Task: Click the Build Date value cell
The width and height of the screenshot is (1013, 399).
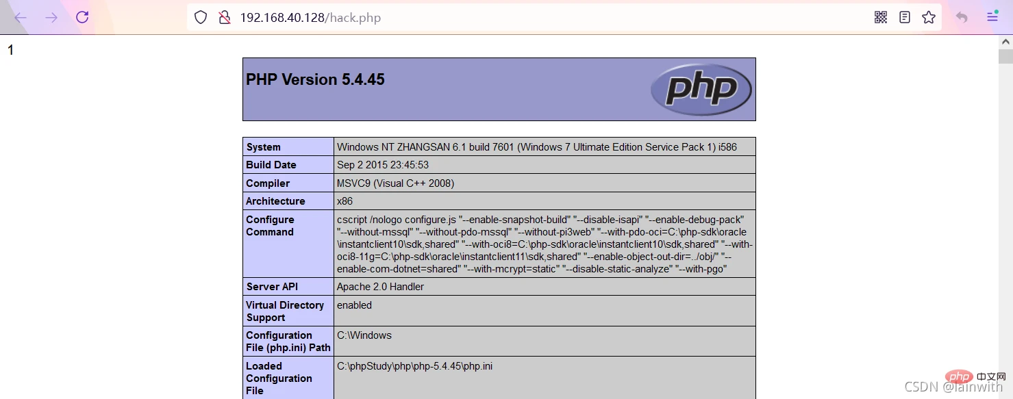Action: pyautogui.click(x=382, y=165)
